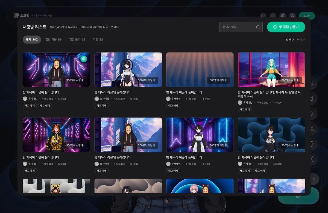Click the 태그 예제 tag under the maid girl card
This screenshot has height=213, width=328.
(173, 171)
